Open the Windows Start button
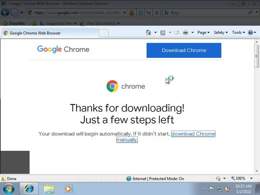The height and width of the screenshot is (195, 260). [9, 189]
